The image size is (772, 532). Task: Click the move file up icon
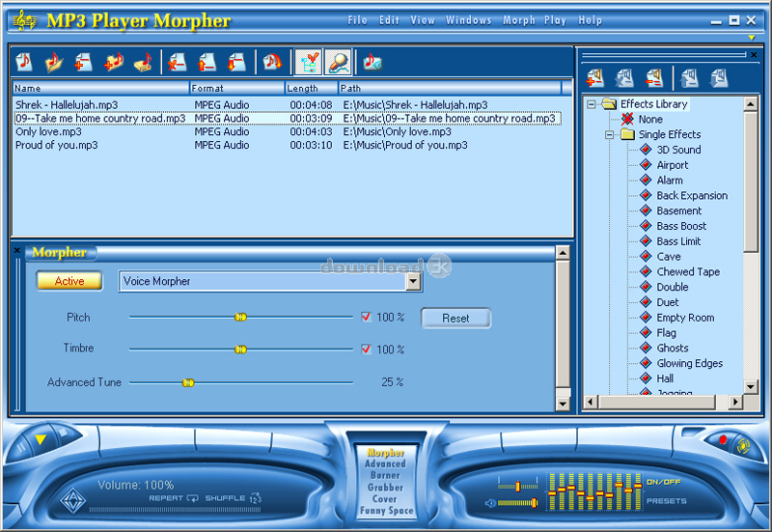[207, 63]
